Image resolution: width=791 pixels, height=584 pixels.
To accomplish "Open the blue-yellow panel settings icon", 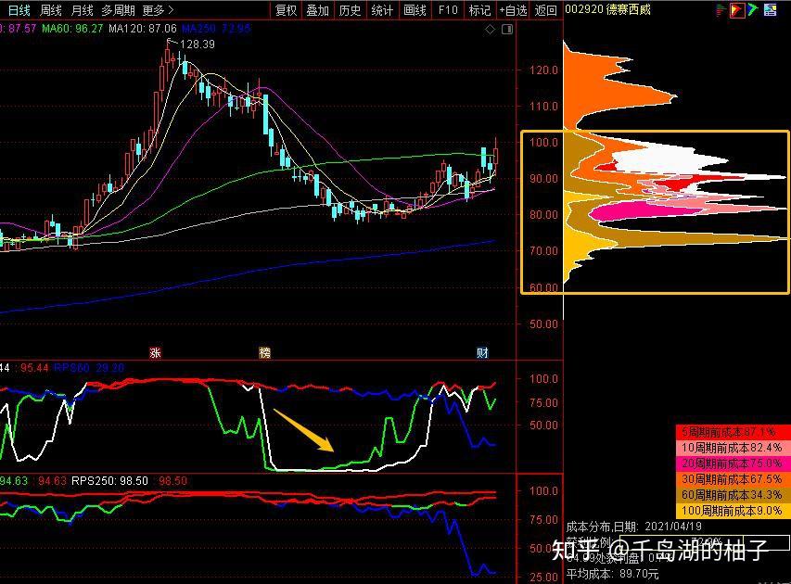I will pyautogui.click(x=770, y=9).
